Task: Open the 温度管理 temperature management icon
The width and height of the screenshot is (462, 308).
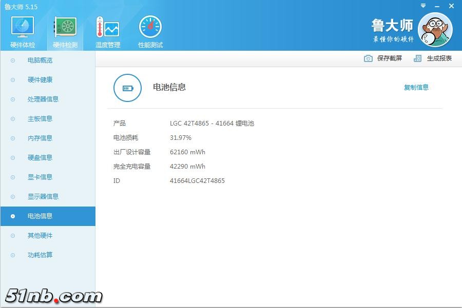Action: [x=107, y=28]
